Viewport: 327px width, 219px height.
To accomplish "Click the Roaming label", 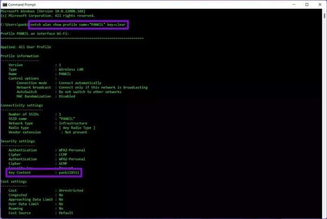I will 15,209.
